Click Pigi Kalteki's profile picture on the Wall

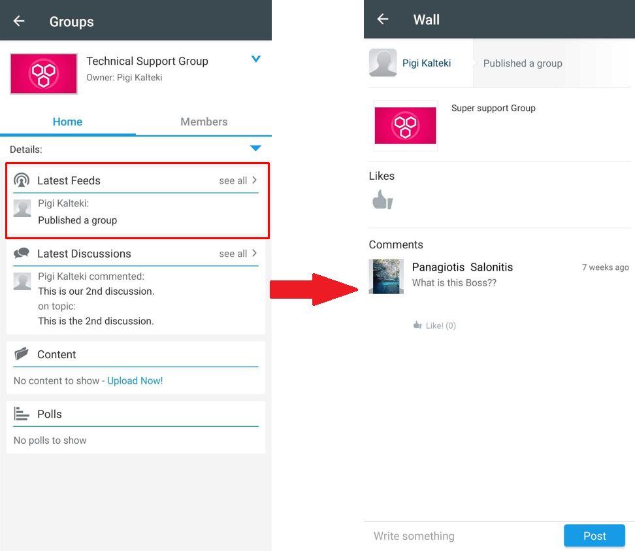[383, 63]
